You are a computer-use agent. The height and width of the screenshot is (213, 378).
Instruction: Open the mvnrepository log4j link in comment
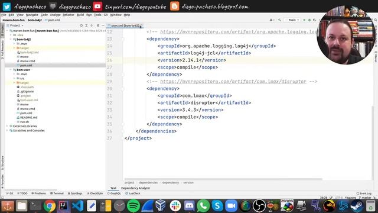pos(238,32)
